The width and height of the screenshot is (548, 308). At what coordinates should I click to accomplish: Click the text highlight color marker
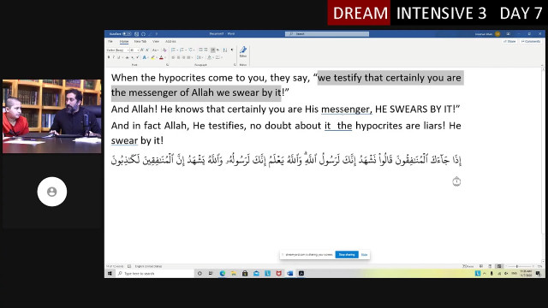tap(152, 57)
